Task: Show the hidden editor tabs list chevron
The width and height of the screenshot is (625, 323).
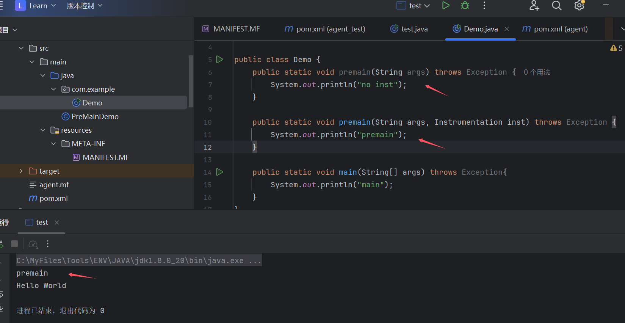Action: (622, 29)
